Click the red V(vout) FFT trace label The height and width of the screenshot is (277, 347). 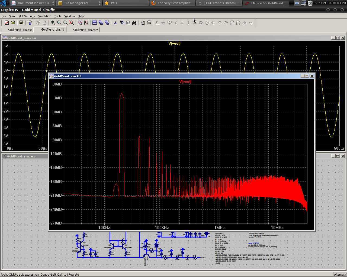(x=185, y=81)
